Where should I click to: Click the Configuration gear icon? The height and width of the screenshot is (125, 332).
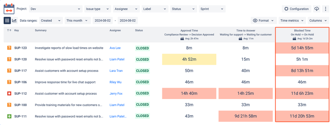coord(286,9)
